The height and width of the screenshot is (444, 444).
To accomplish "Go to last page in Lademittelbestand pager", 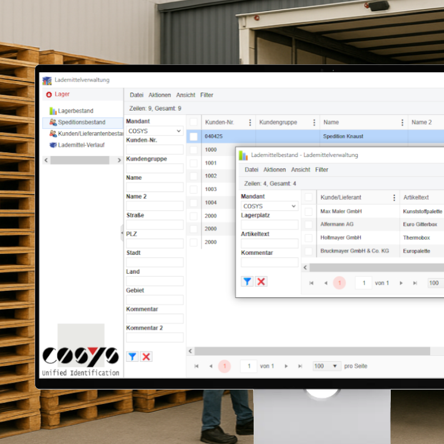I will point(415,283).
